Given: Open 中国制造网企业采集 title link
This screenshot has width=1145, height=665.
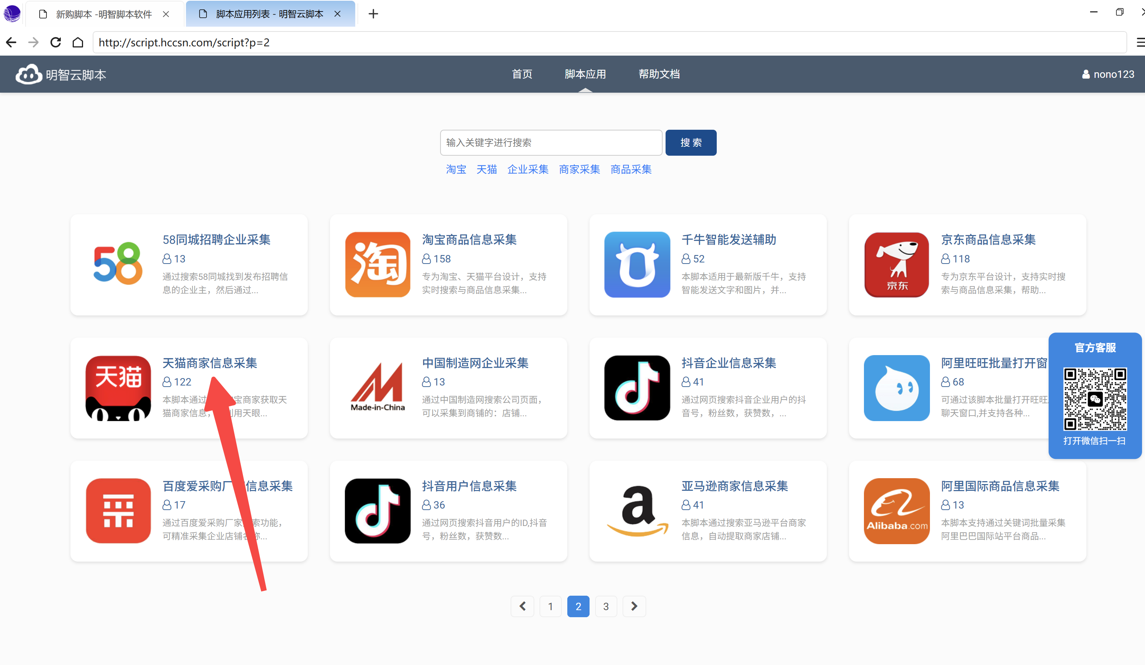Looking at the screenshot, I should [x=475, y=363].
